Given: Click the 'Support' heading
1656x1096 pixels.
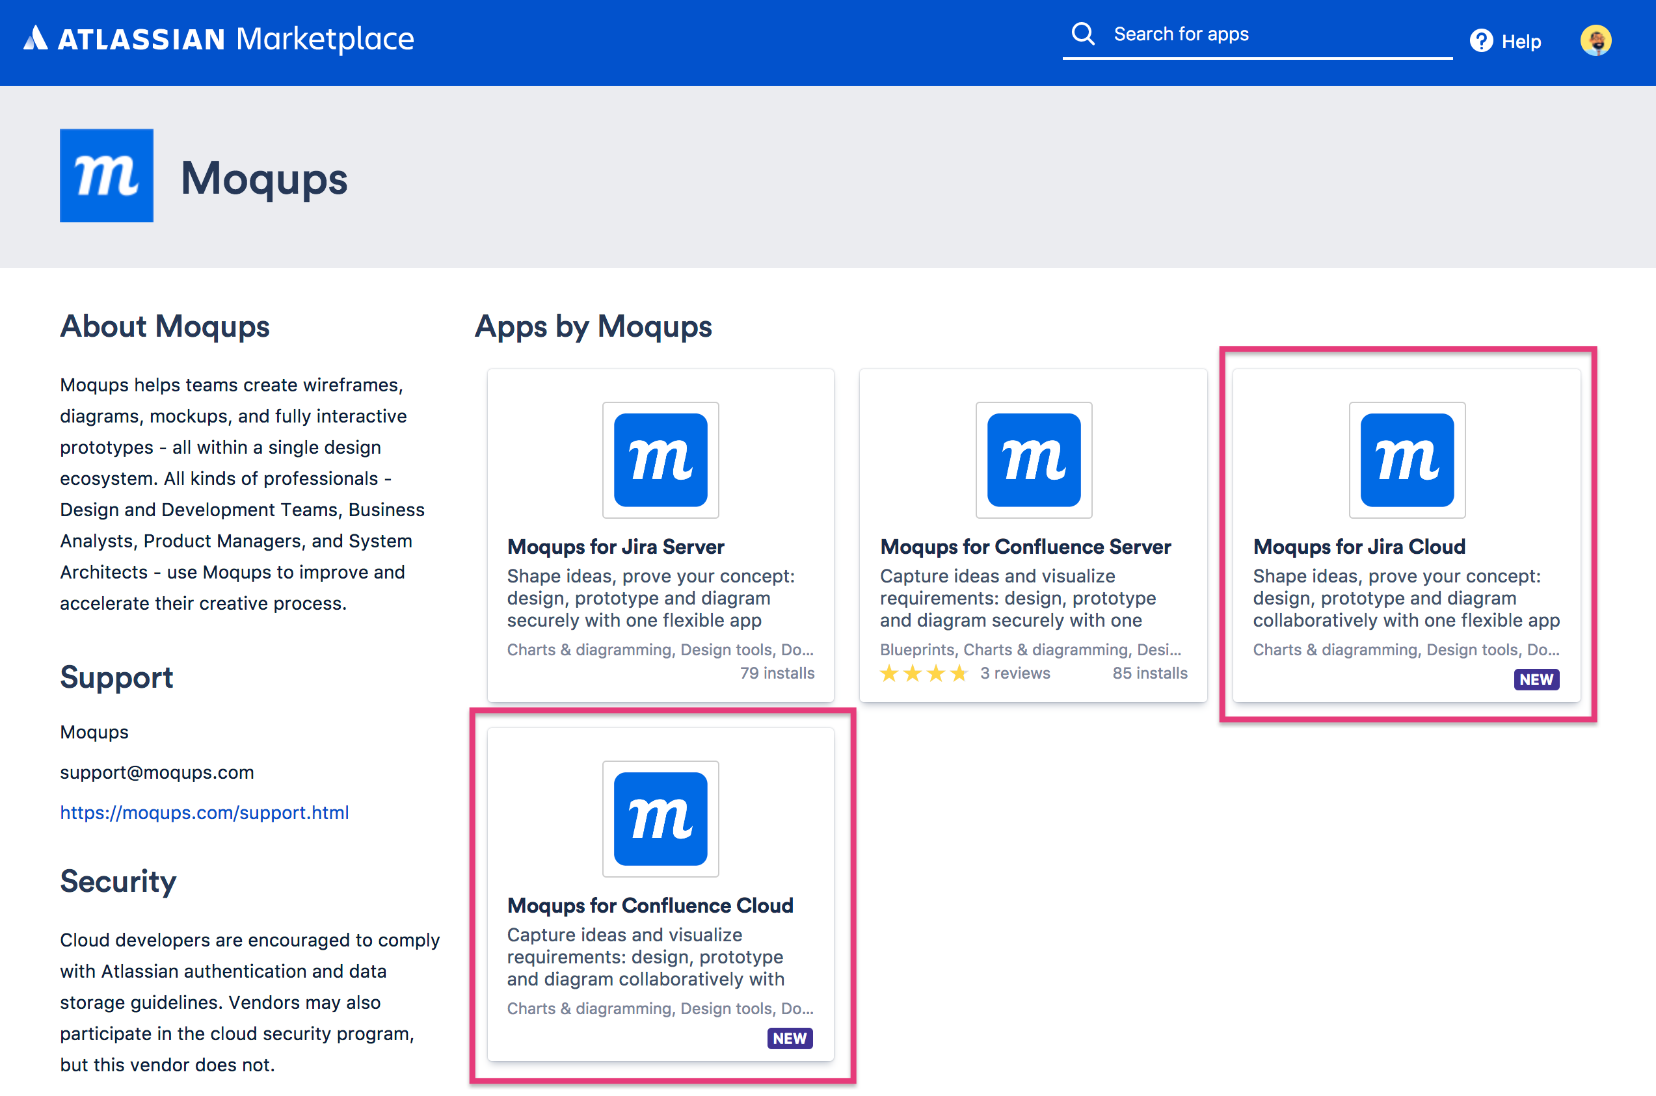Looking at the screenshot, I should coord(116,677).
